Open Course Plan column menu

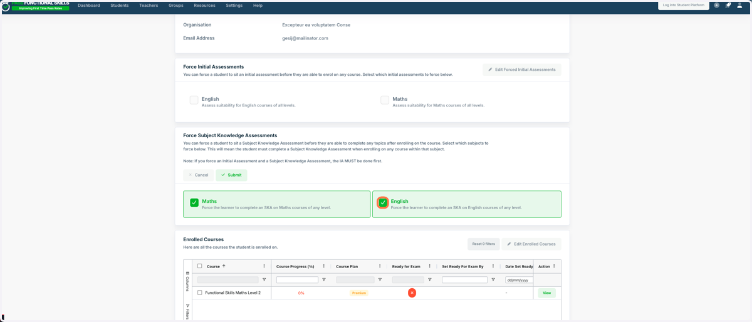380,266
